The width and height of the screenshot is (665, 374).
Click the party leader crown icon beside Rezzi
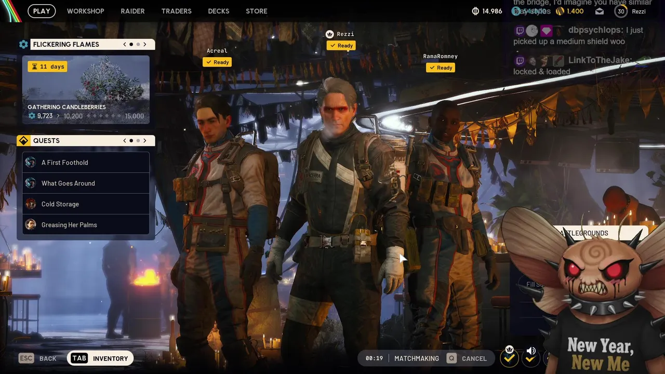coord(329,34)
